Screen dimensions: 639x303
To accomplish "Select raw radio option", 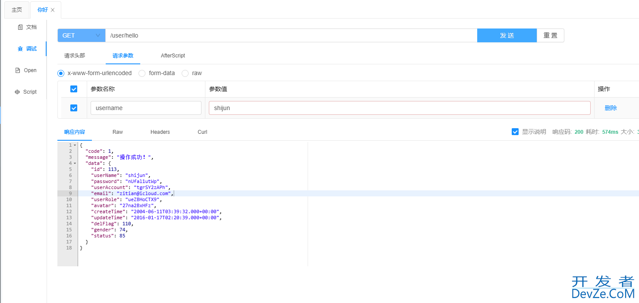I will (x=185, y=73).
